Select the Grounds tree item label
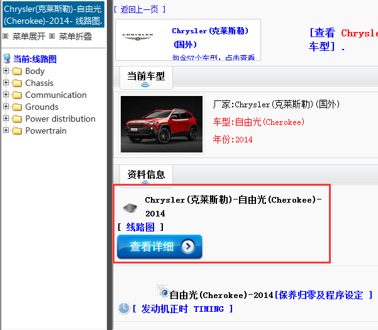 point(42,107)
